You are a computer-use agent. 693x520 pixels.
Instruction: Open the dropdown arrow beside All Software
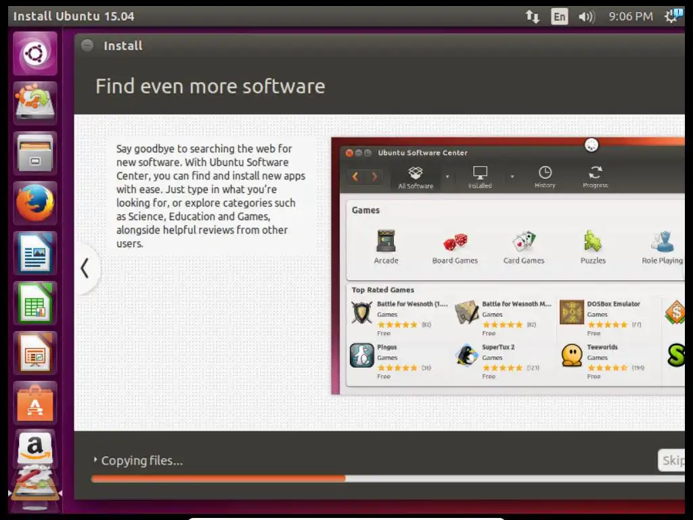[x=447, y=177]
